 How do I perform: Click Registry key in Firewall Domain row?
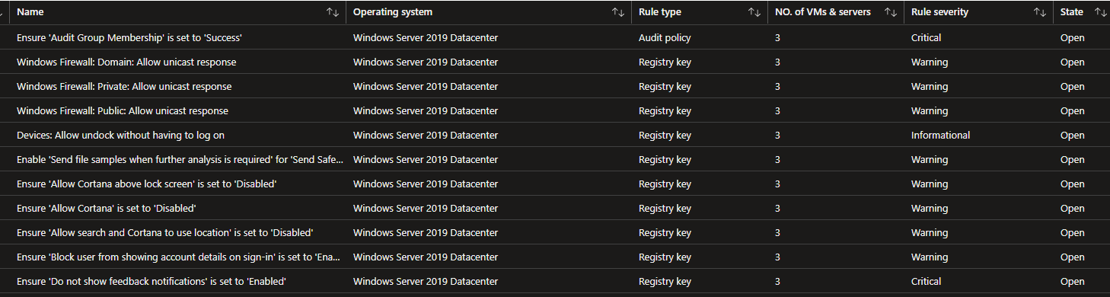[665, 62]
